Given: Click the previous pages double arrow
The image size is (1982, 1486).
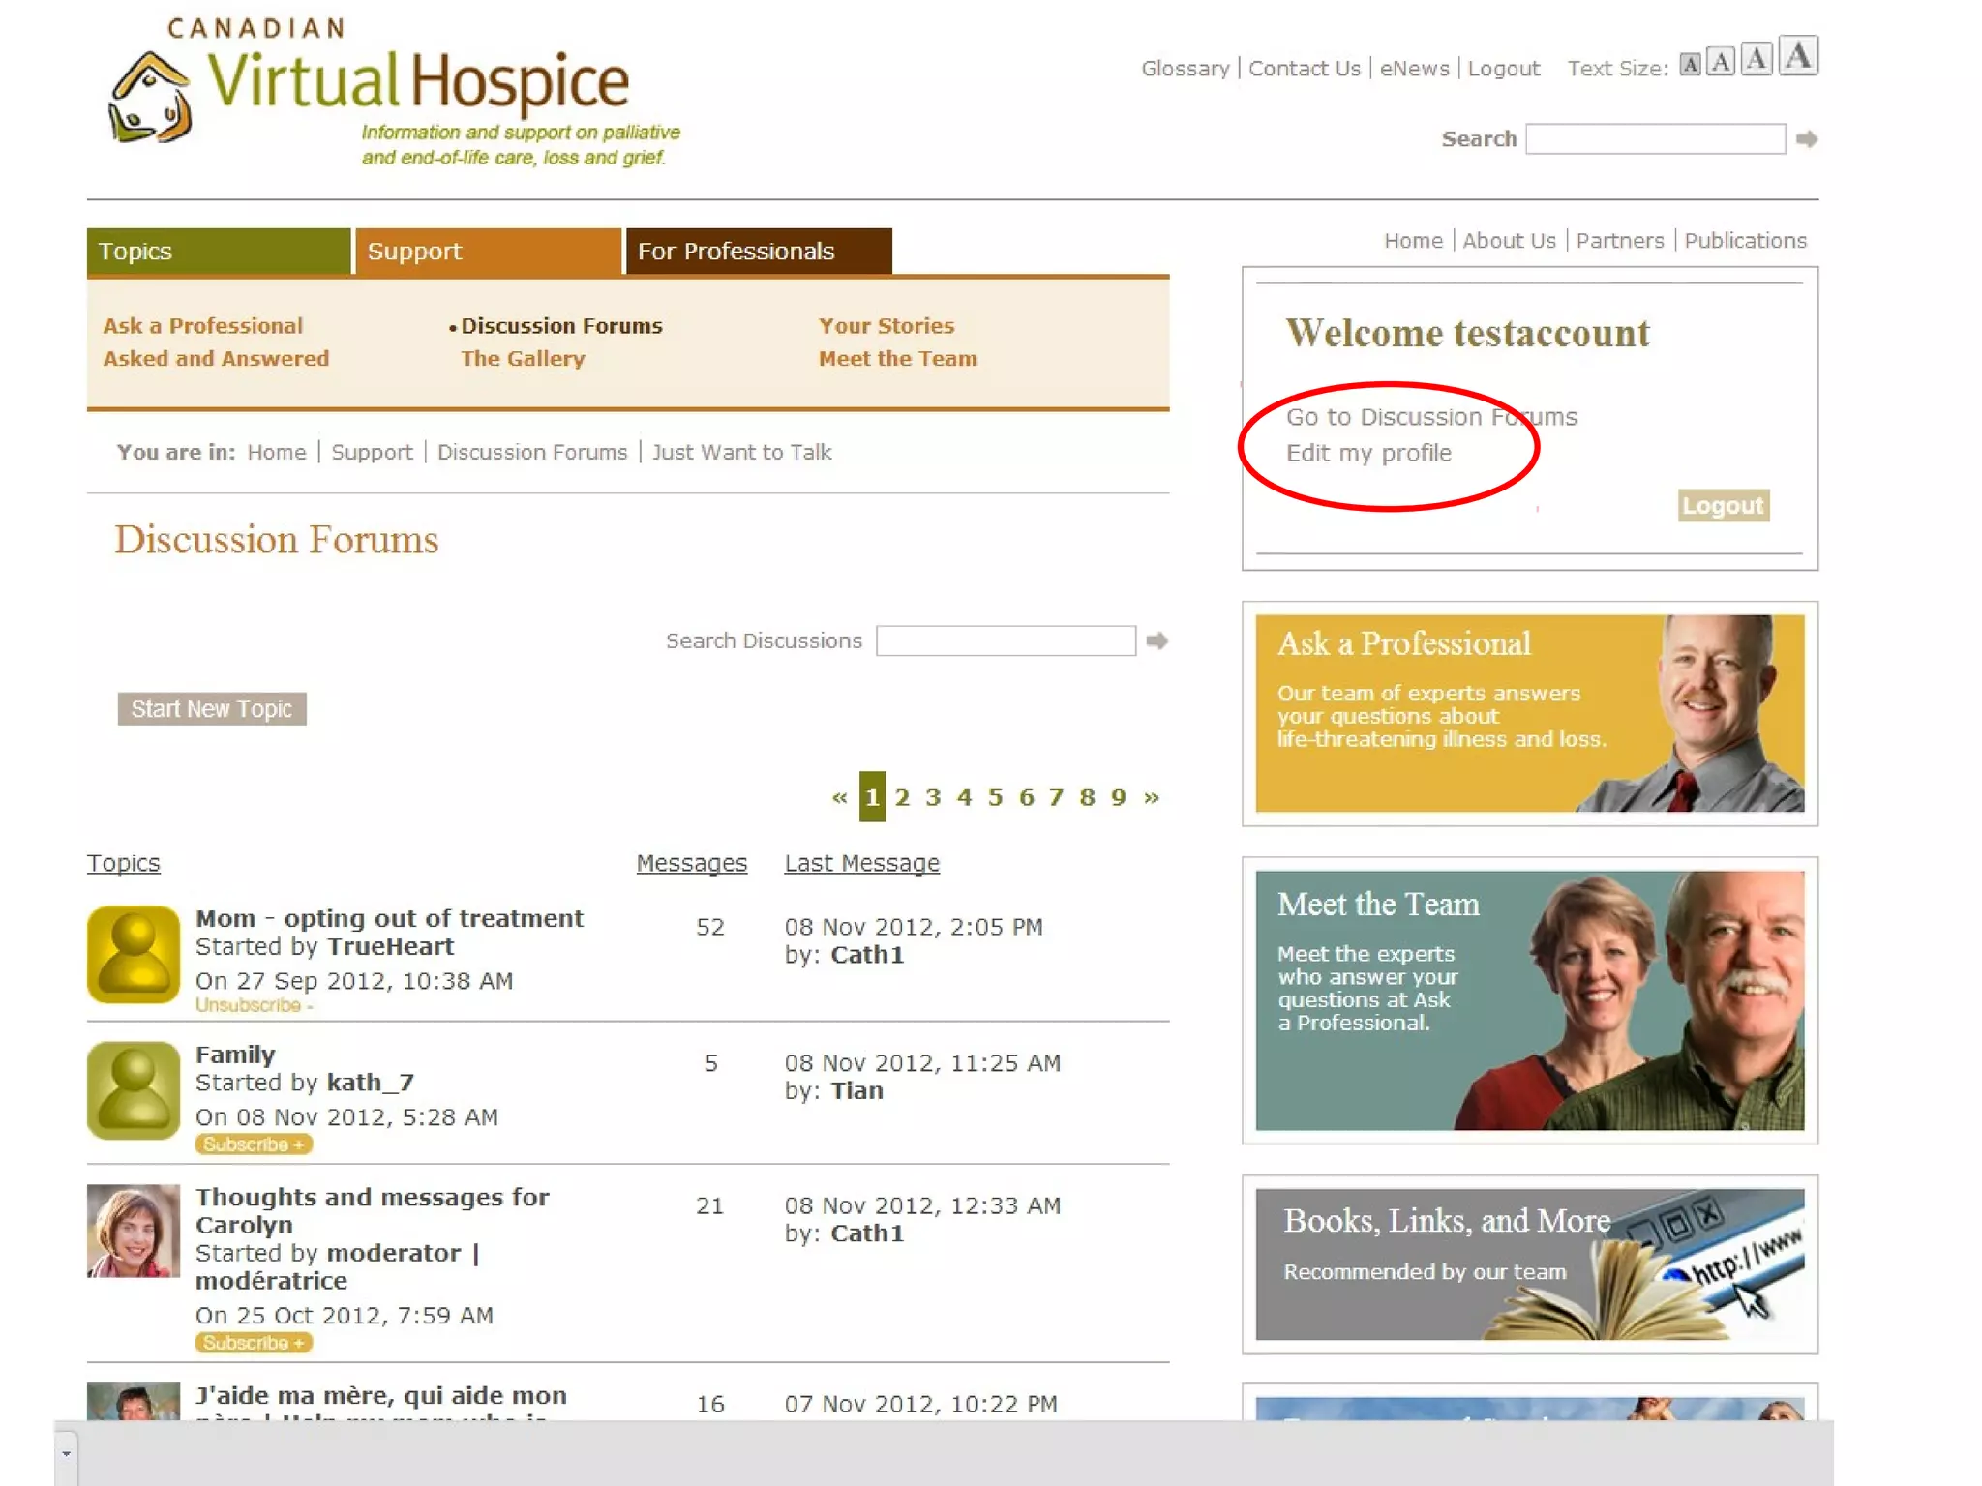Looking at the screenshot, I should pyautogui.click(x=839, y=797).
